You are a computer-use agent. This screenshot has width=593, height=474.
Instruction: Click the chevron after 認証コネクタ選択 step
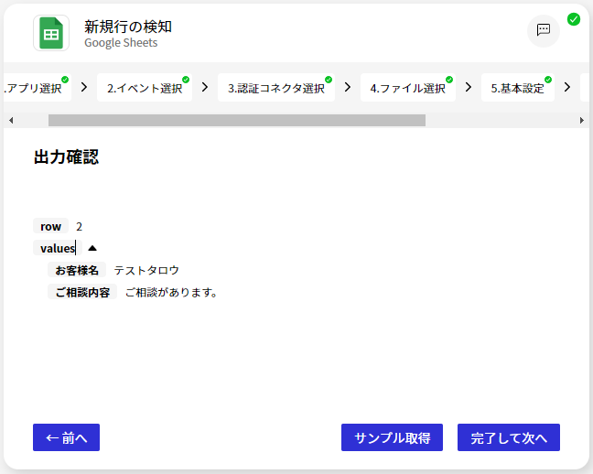348,88
